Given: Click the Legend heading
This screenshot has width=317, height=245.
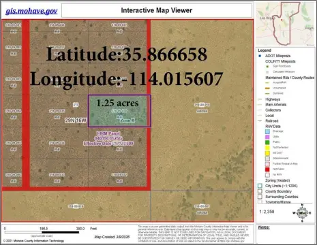Looking at the screenshot, I should [265, 50].
